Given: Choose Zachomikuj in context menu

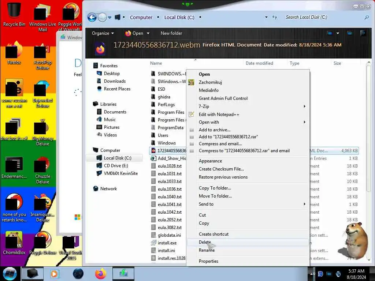Looking at the screenshot, I should [248, 82].
